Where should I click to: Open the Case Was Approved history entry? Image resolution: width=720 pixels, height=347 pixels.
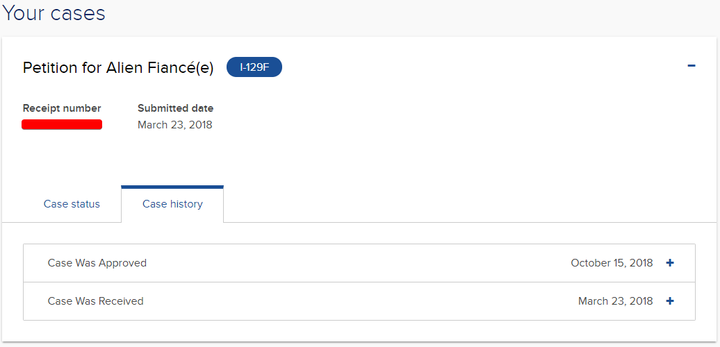coord(359,263)
